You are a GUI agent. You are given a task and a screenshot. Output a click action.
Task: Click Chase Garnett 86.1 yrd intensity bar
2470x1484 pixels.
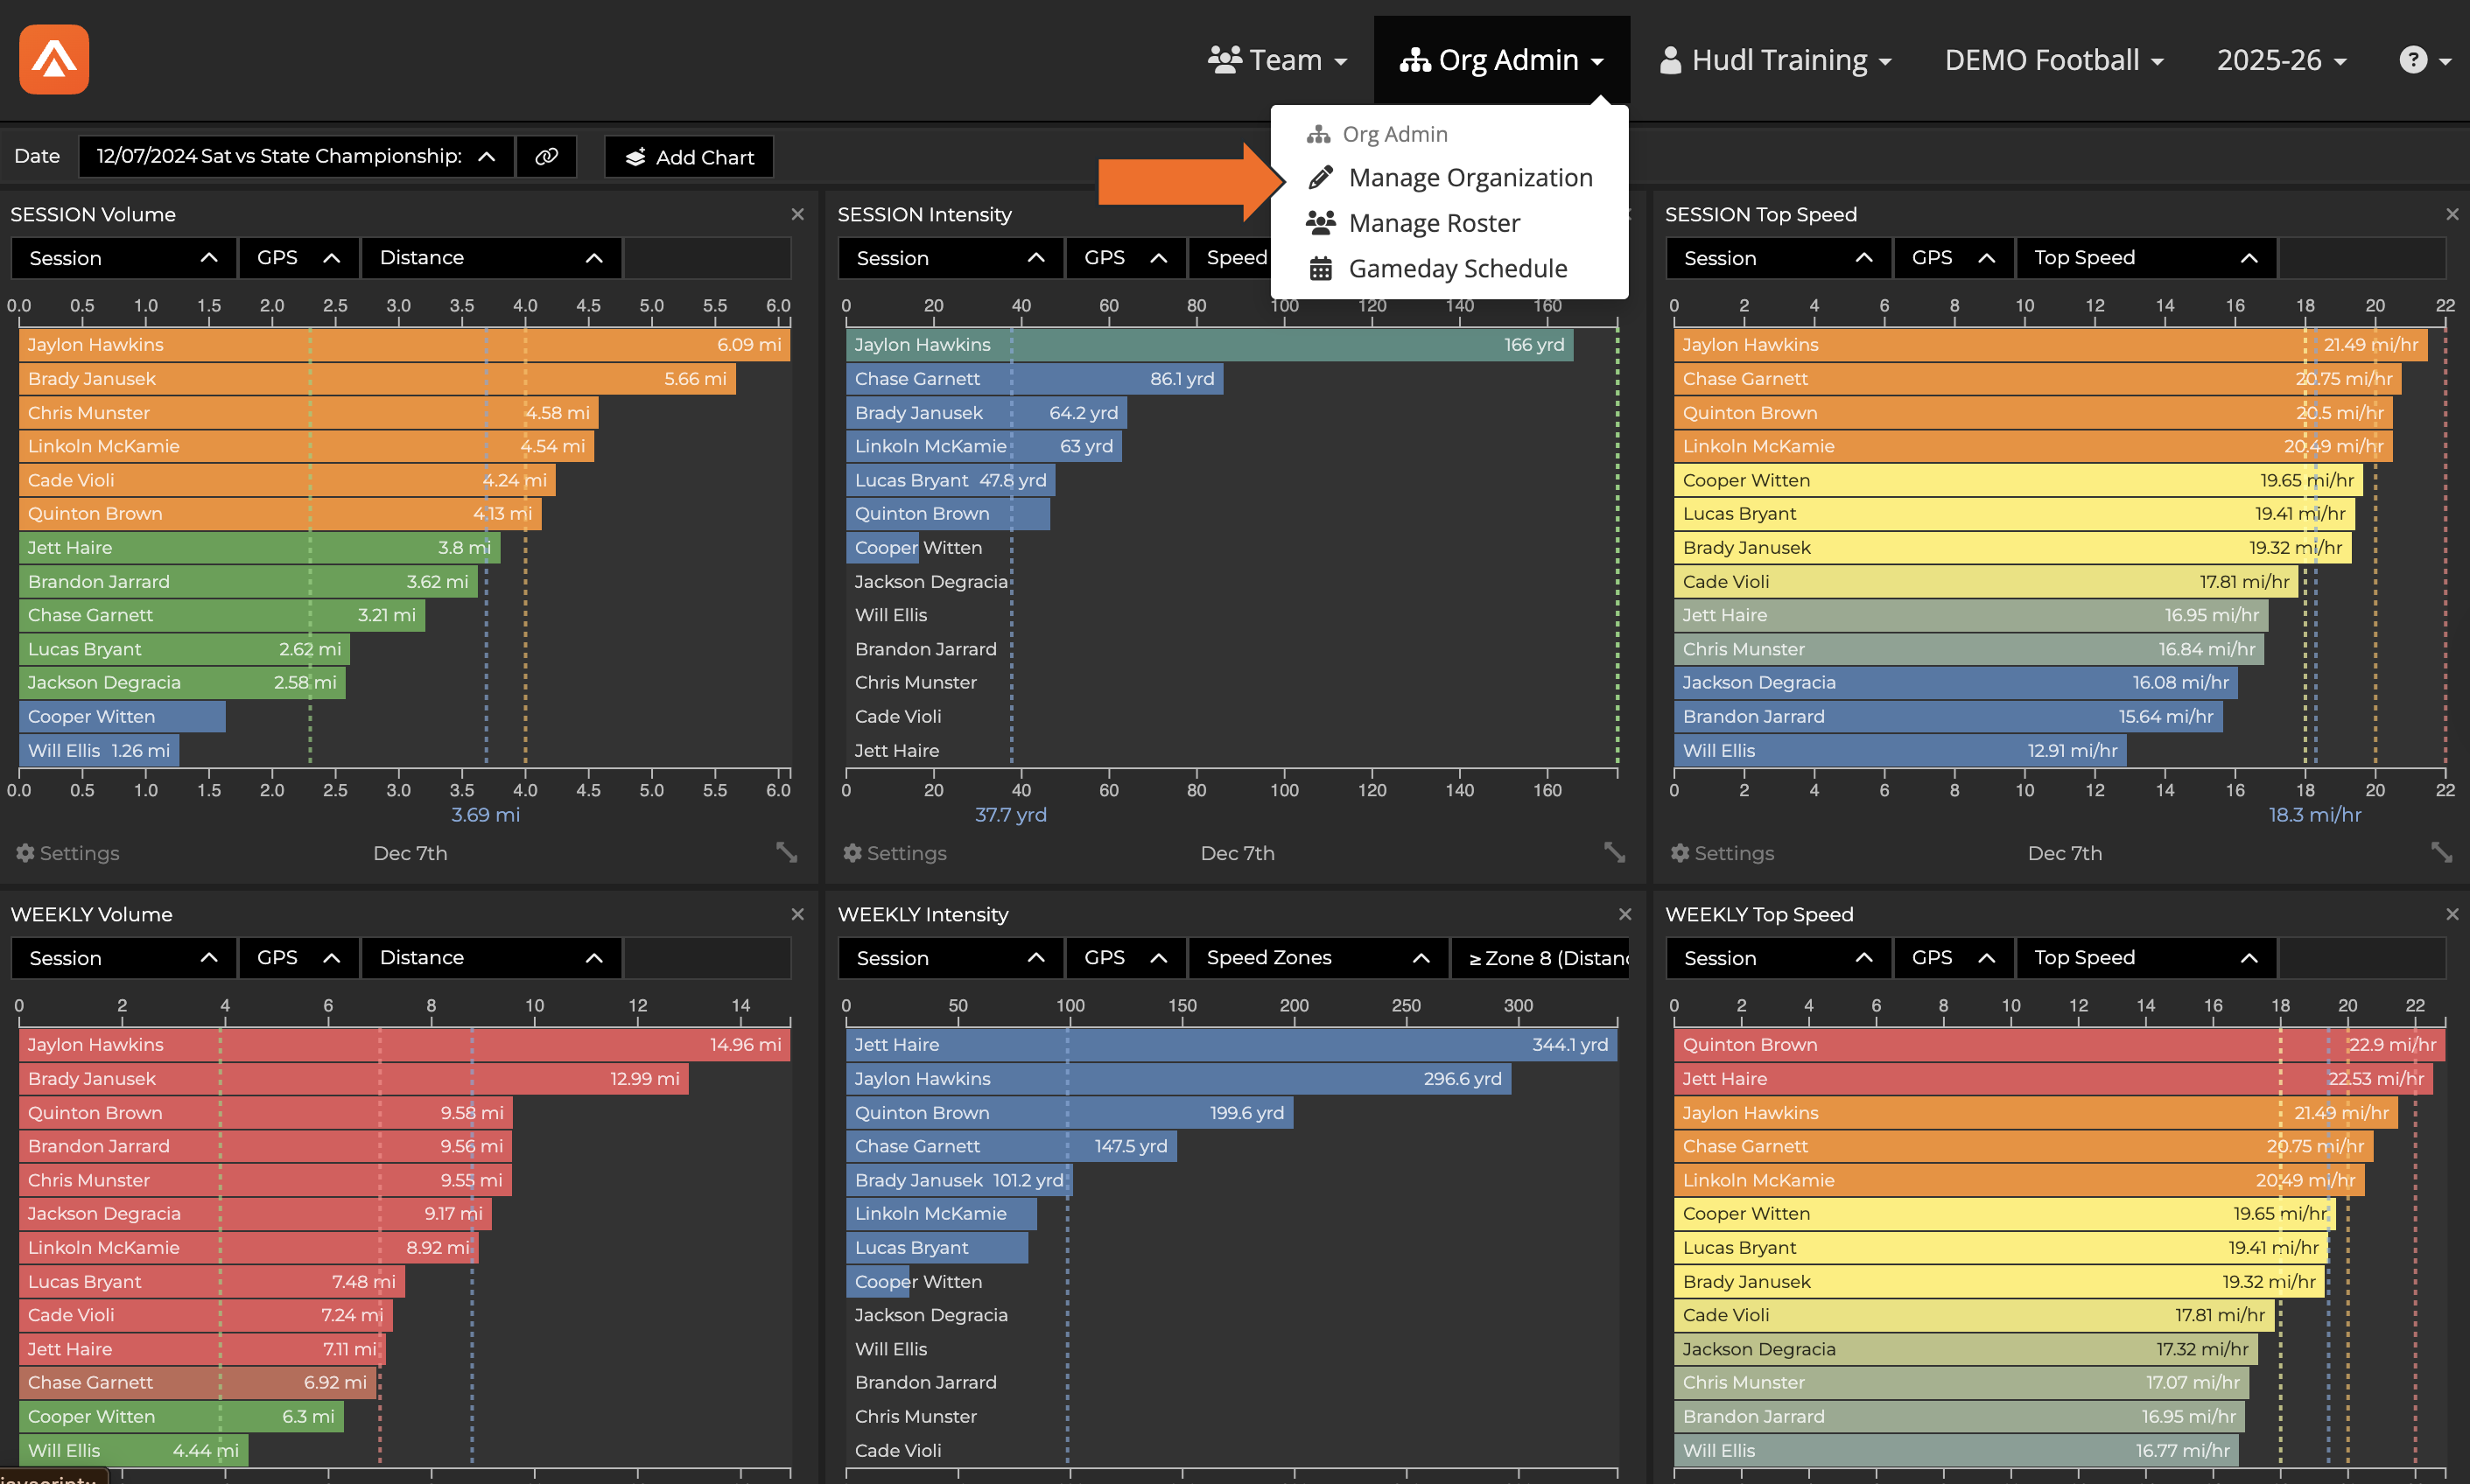tap(1034, 379)
